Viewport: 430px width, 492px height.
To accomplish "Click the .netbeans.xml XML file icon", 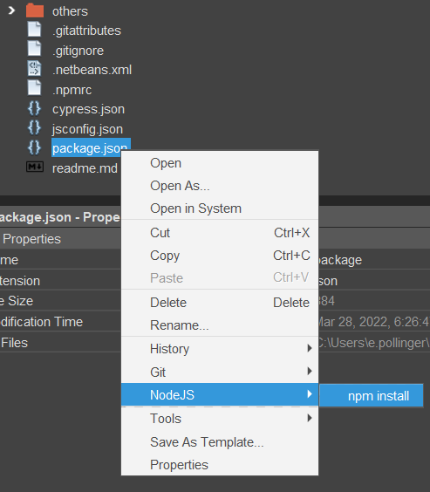I will [34, 68].
